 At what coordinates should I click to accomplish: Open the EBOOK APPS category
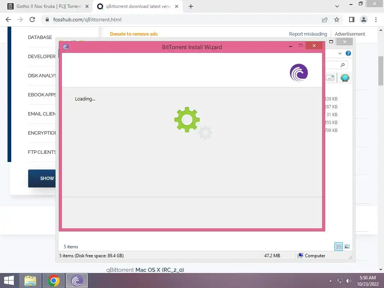42,94
